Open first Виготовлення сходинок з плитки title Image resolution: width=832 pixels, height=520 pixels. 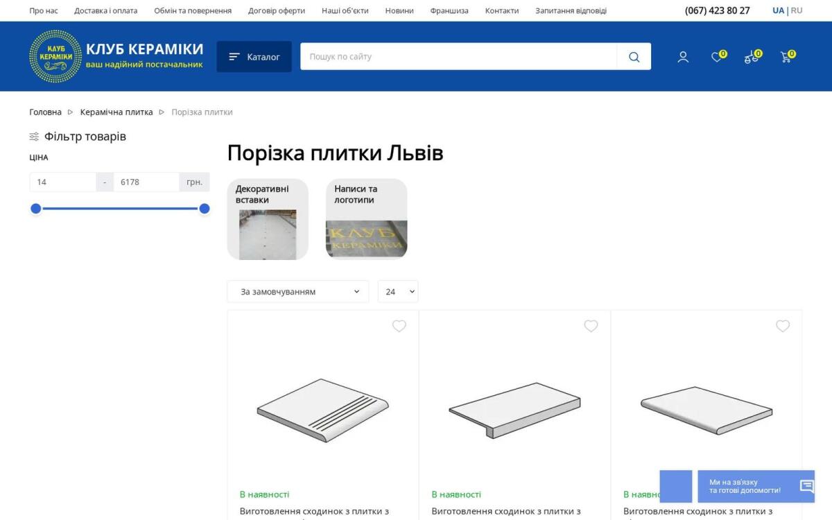[314, 512]
